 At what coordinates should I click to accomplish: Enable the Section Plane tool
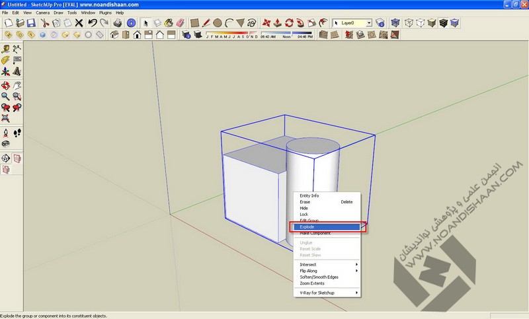(x=6, y=158)
